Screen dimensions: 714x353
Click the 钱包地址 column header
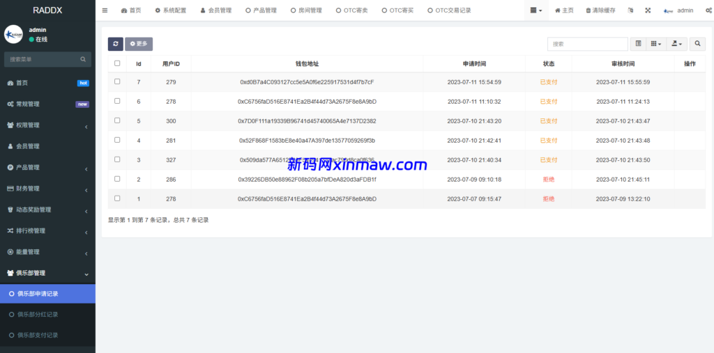[x=307, y=64]
